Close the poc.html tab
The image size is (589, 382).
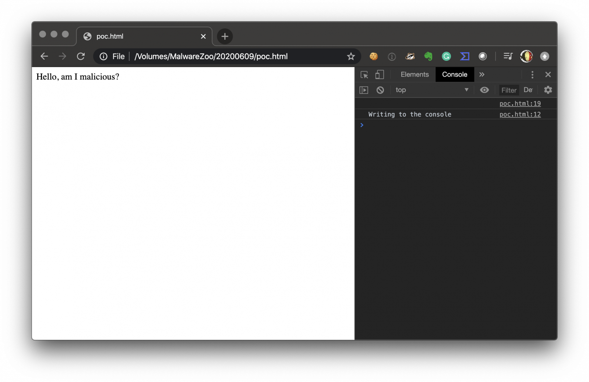(203, 36)
